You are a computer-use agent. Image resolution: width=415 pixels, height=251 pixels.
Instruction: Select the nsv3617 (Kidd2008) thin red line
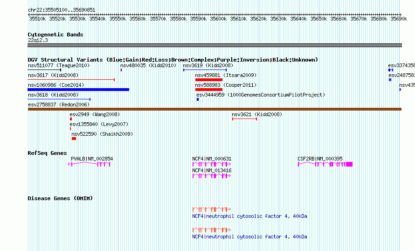(x=71, y=79)
